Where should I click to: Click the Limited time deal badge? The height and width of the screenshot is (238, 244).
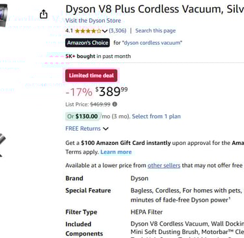click(91, 75)
